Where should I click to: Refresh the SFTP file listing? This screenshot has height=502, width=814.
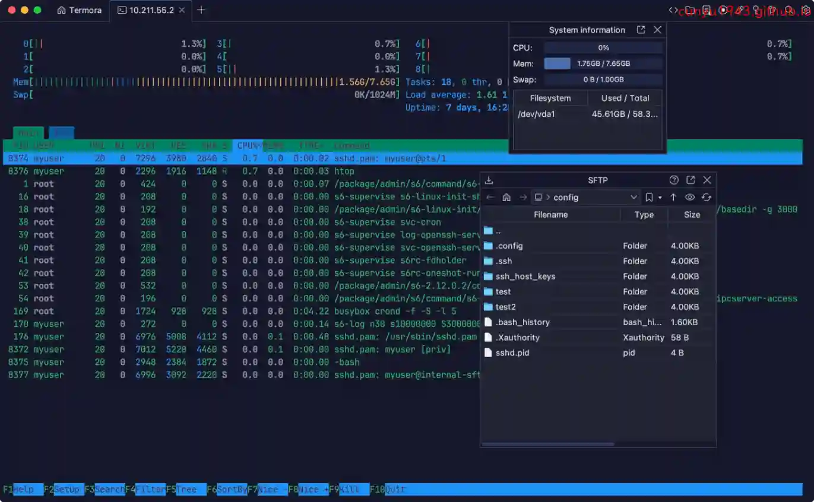click(706, 198)
